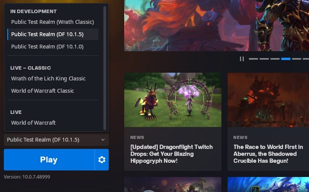Open game settings gear next to Play
The image size is (309, 192).
tap(102, 160)
